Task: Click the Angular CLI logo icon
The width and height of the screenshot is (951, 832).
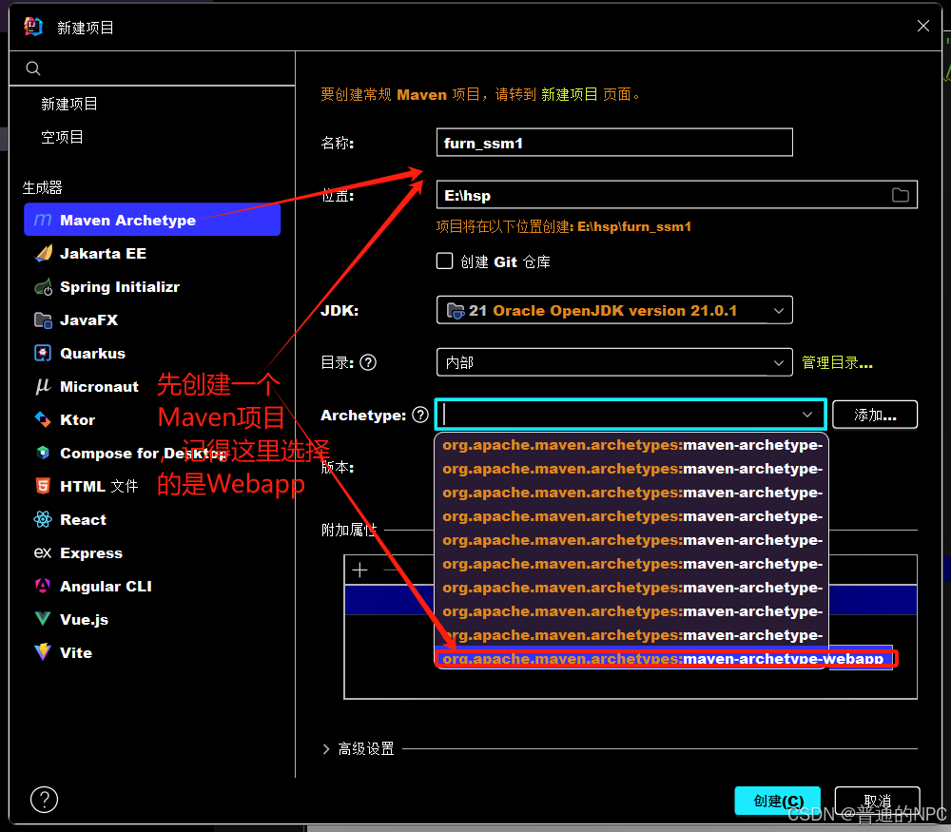Action: pyautogui.click(x=43, y=586)
